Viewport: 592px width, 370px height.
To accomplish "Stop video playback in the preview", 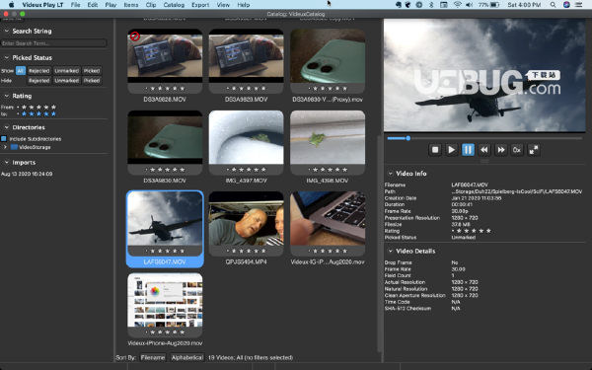I will pyautogui.click(x=435, y=150).
